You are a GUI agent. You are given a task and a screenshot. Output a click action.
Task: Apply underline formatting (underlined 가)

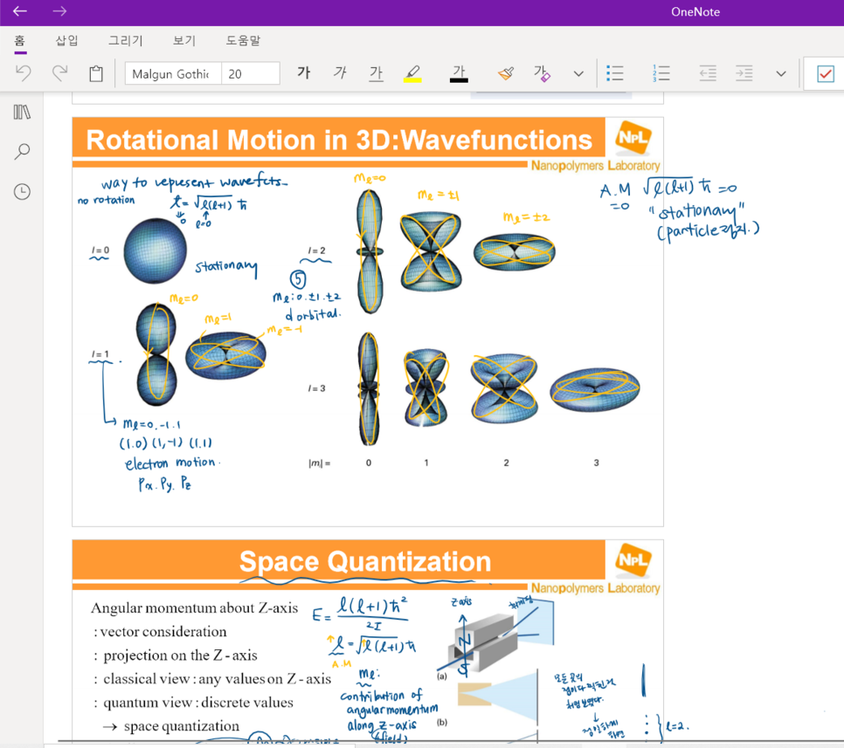376,73
